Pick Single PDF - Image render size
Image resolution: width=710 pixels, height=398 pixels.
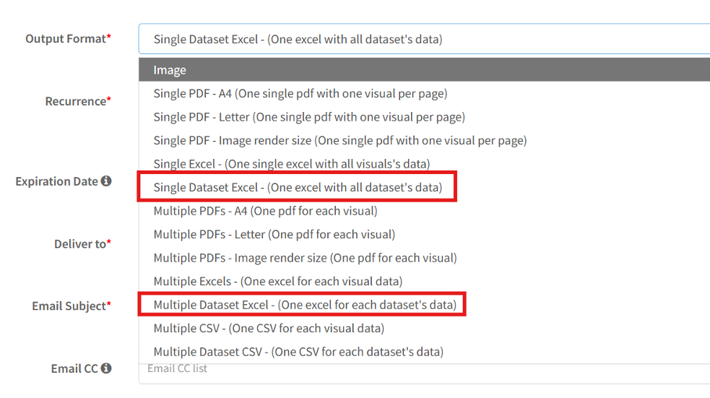pyautogui.click(x=339, y=140)
